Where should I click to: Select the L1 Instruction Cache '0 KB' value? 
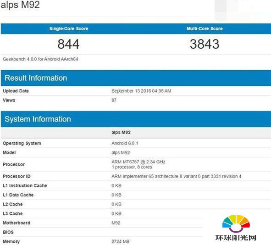116,186
